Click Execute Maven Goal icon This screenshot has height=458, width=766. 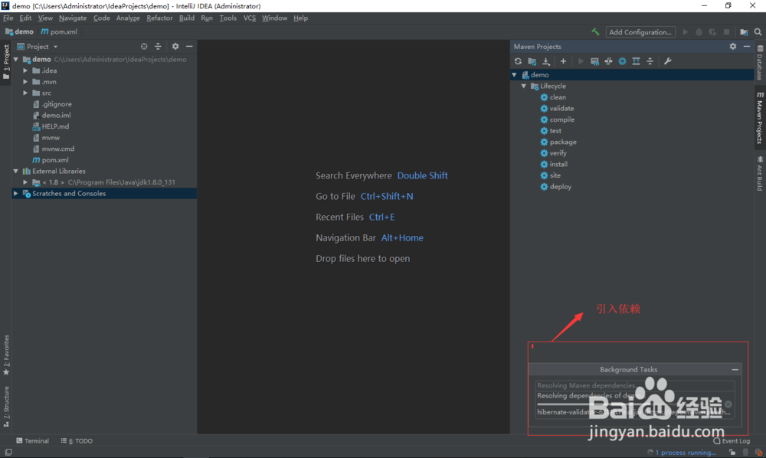(x=594, y=61)
